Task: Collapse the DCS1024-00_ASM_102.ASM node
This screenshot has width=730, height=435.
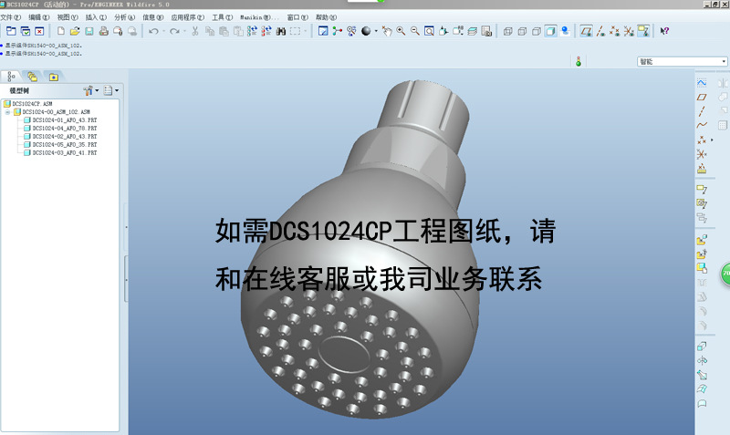Action: point(7,112)
